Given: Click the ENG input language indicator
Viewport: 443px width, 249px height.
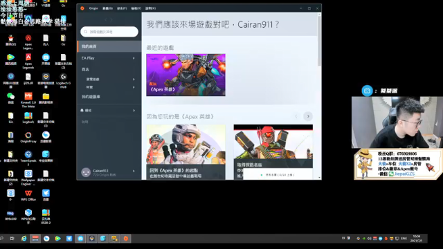Looking at the screenshot, I should pyautogui.click(x=404, y=238).
